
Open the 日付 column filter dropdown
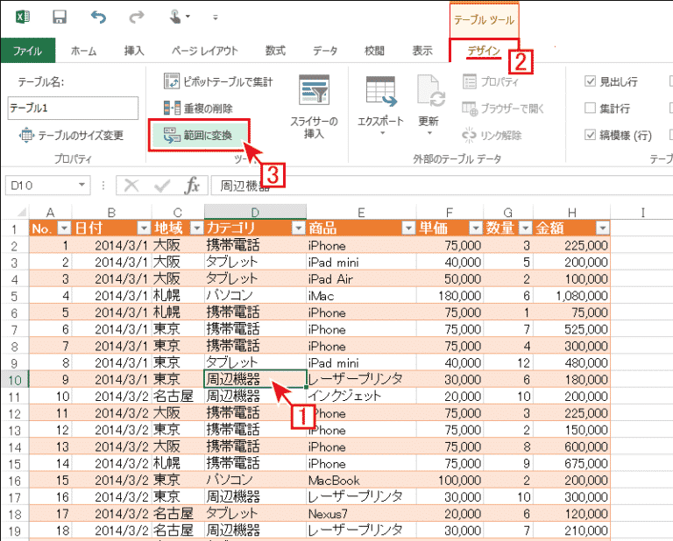coord(144,228)
